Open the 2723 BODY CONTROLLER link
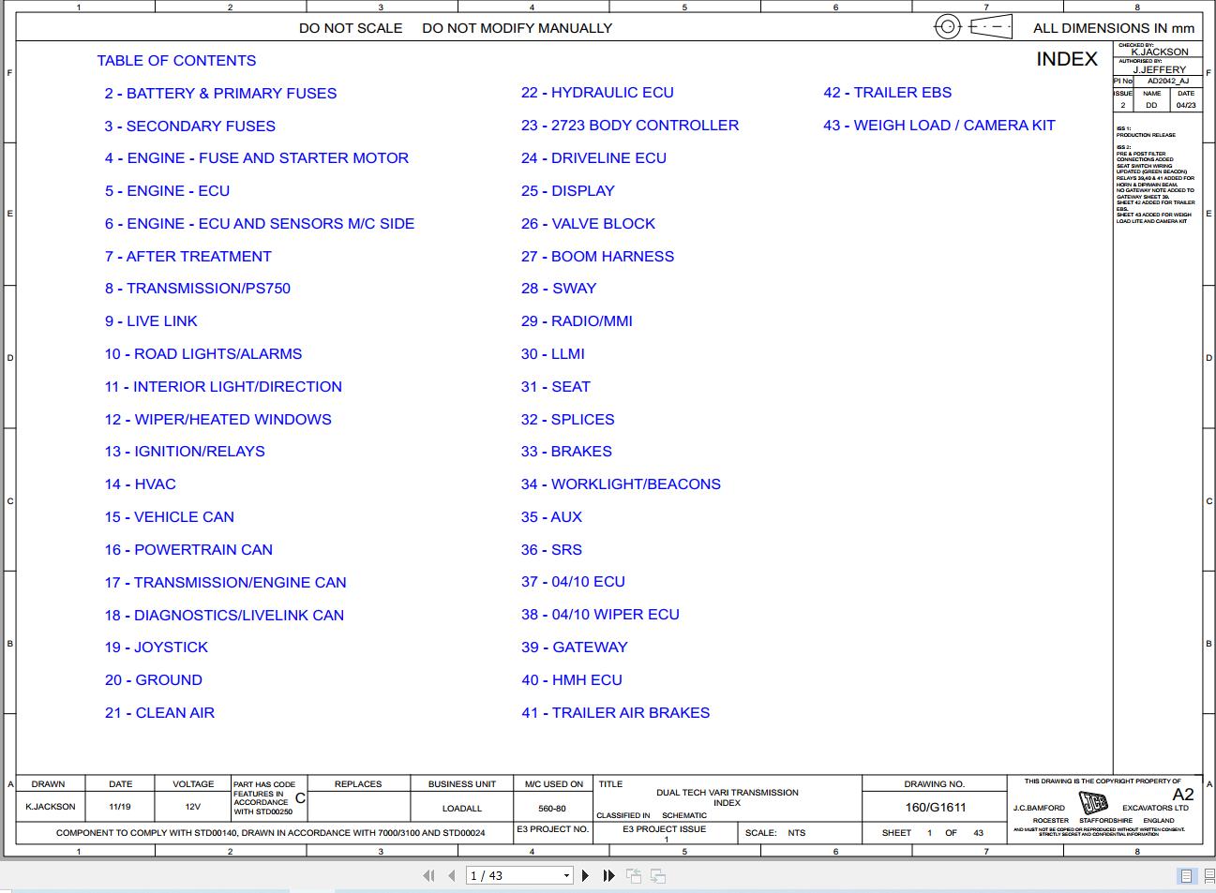The height and width of the screenshot is (893, 1216). [630, 125]
